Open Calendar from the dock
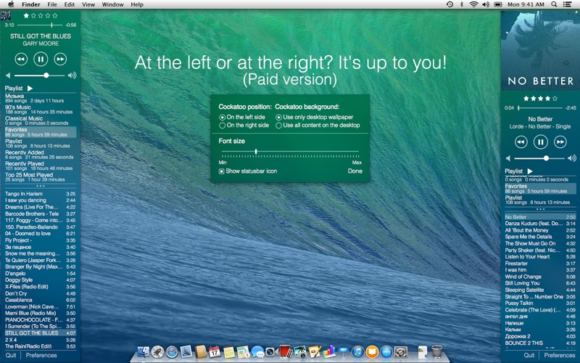 (x=215, y=351)
